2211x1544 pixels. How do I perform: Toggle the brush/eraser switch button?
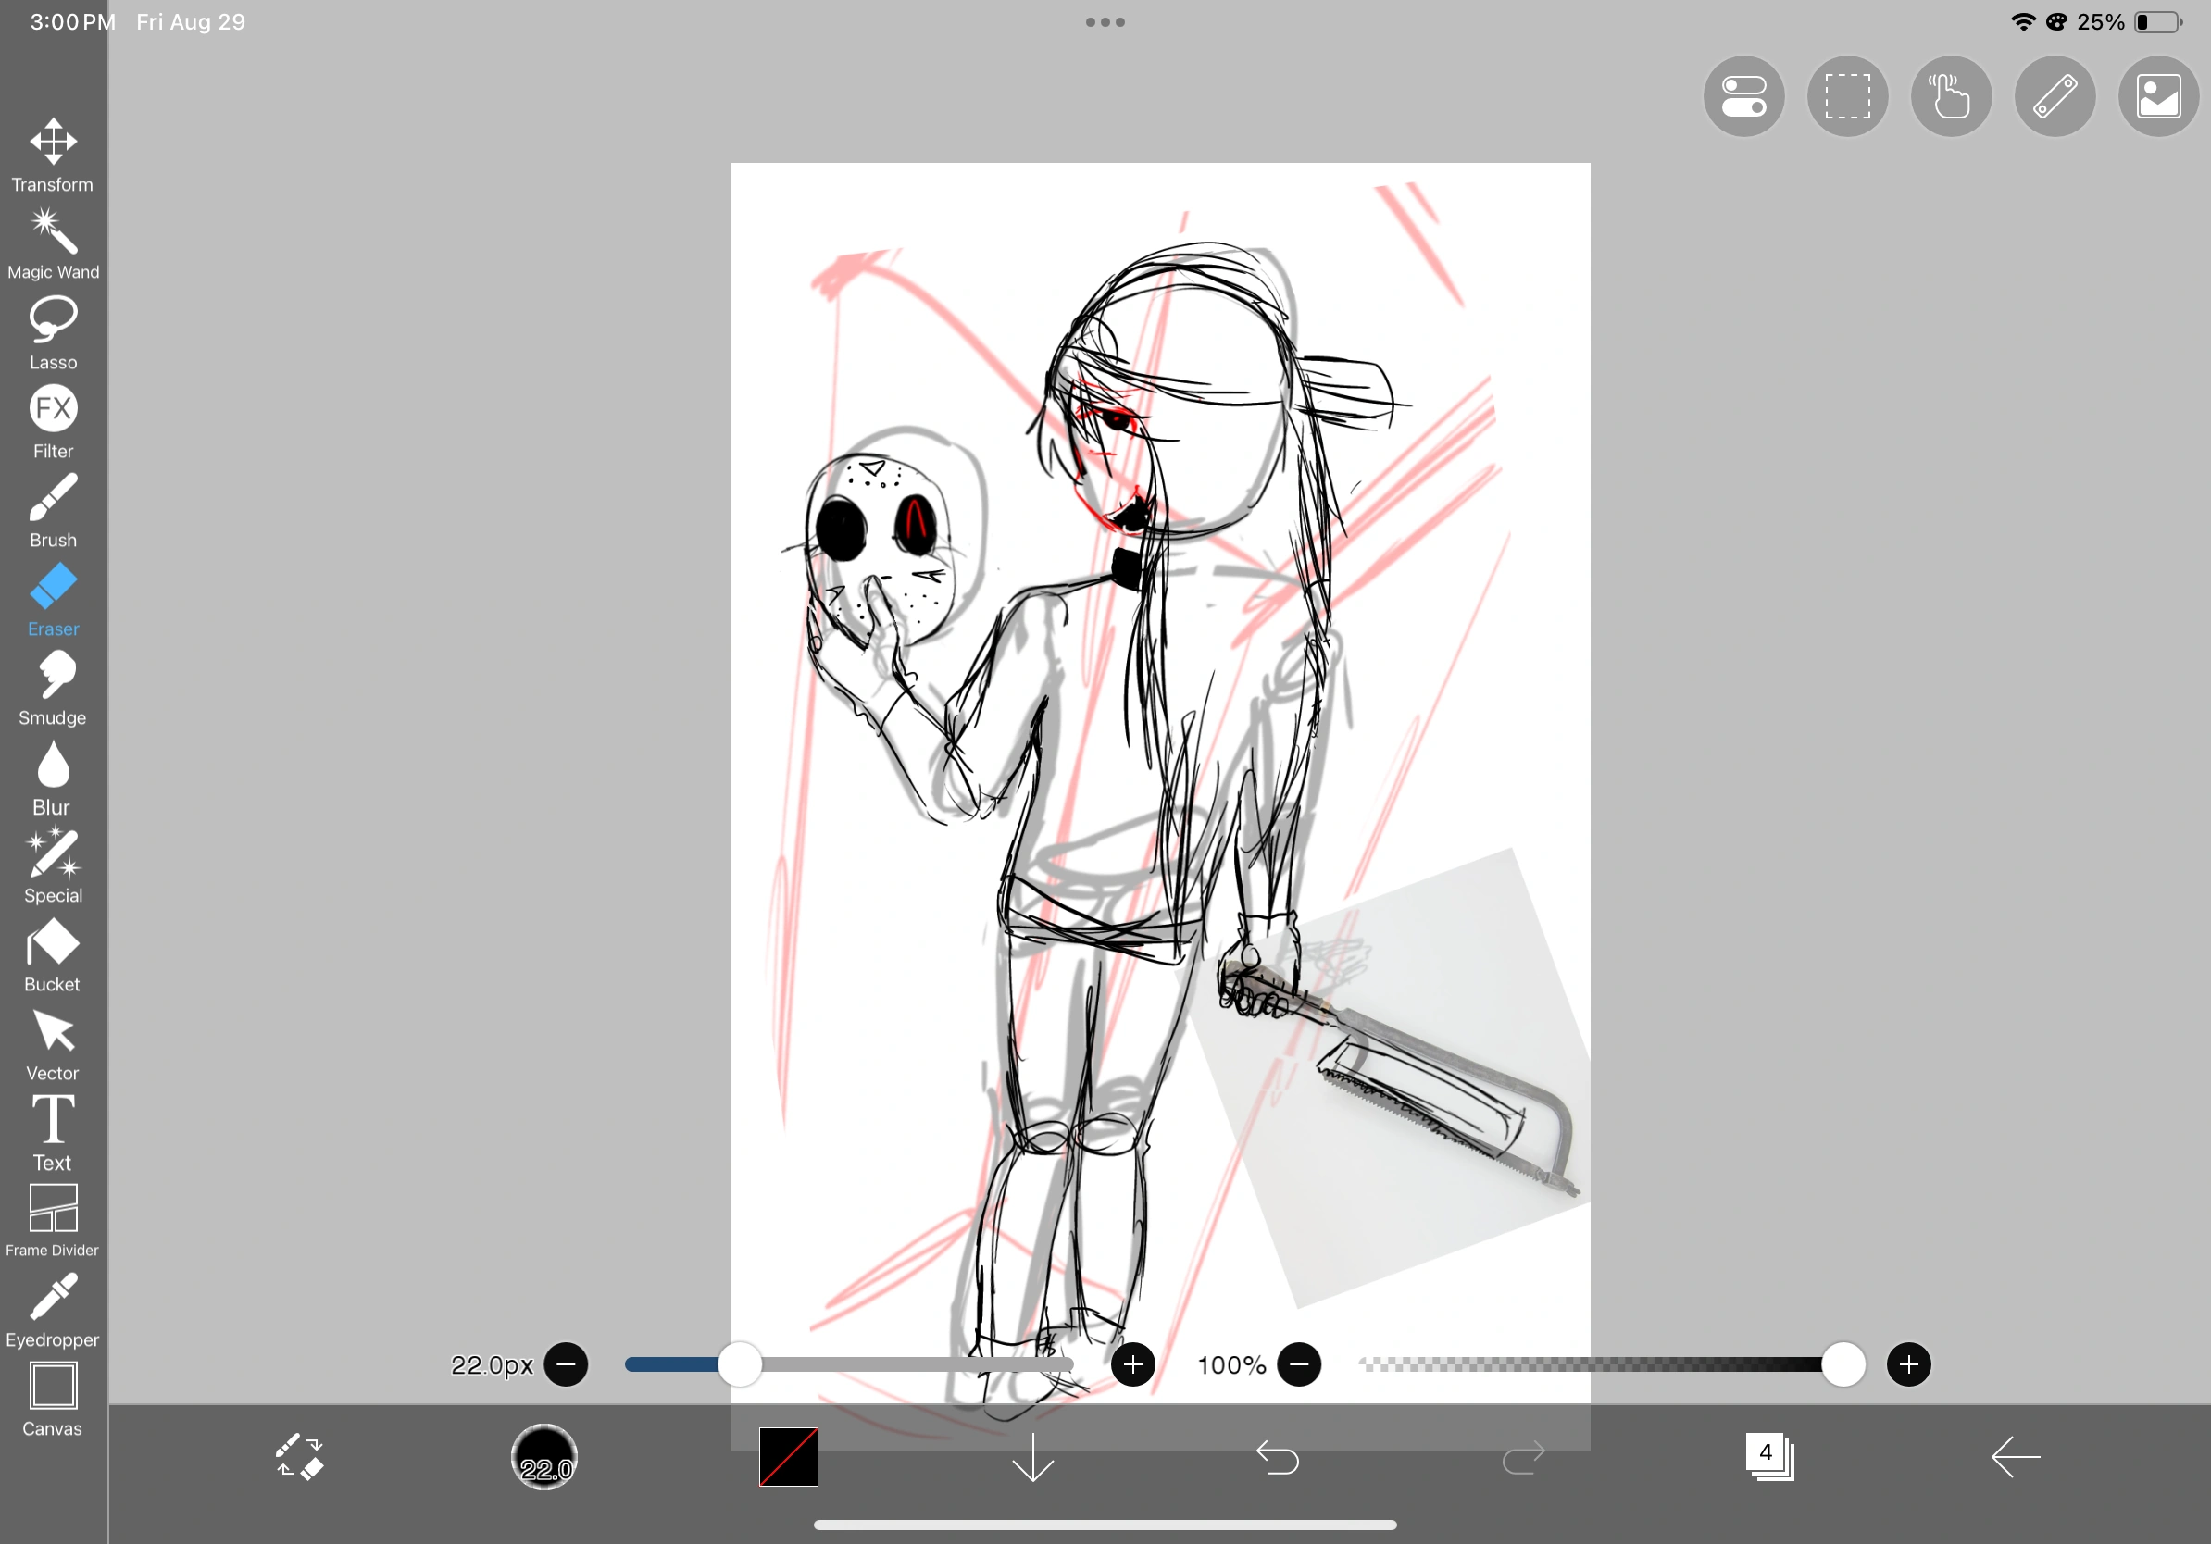point(299,1456)
